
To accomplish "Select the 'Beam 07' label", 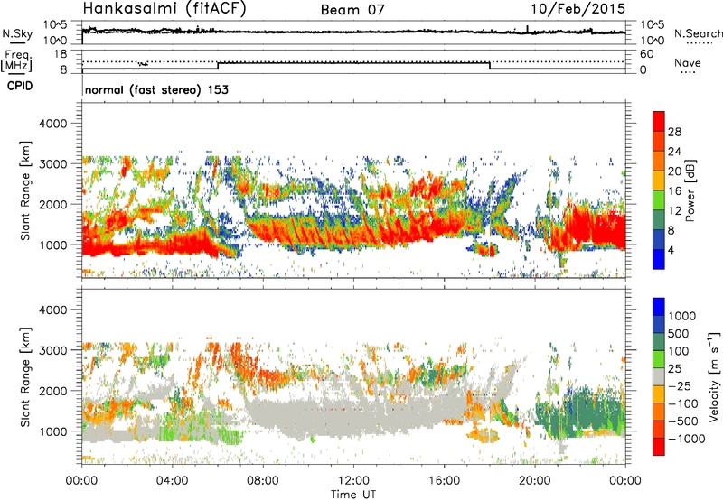I will [x=352, y=10].
